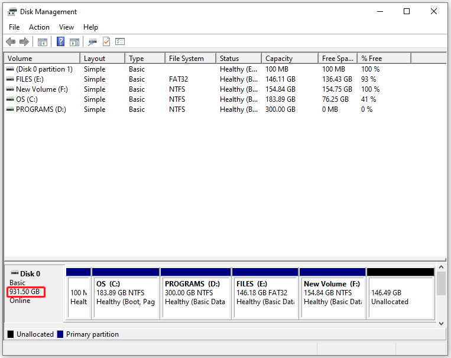Select the FILES (E:) partition block
This screenshot has width=451, height=358.
[265, 294]
